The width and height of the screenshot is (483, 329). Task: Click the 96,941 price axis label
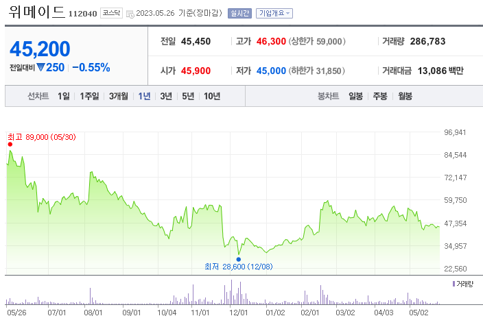tap(455, 132)
